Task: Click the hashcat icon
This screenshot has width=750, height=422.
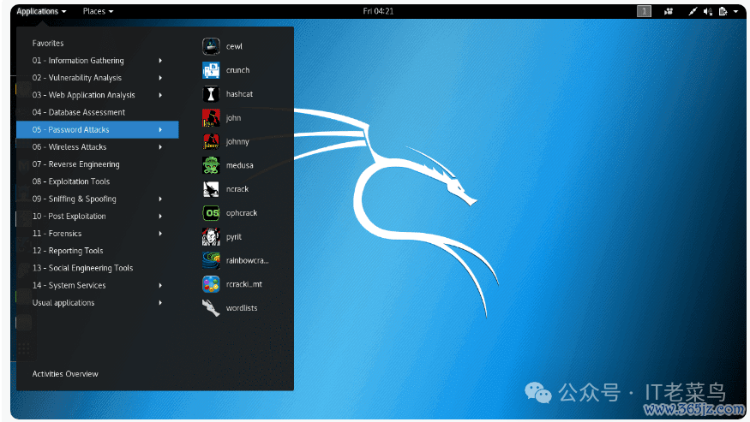Action: click(211, 94)
